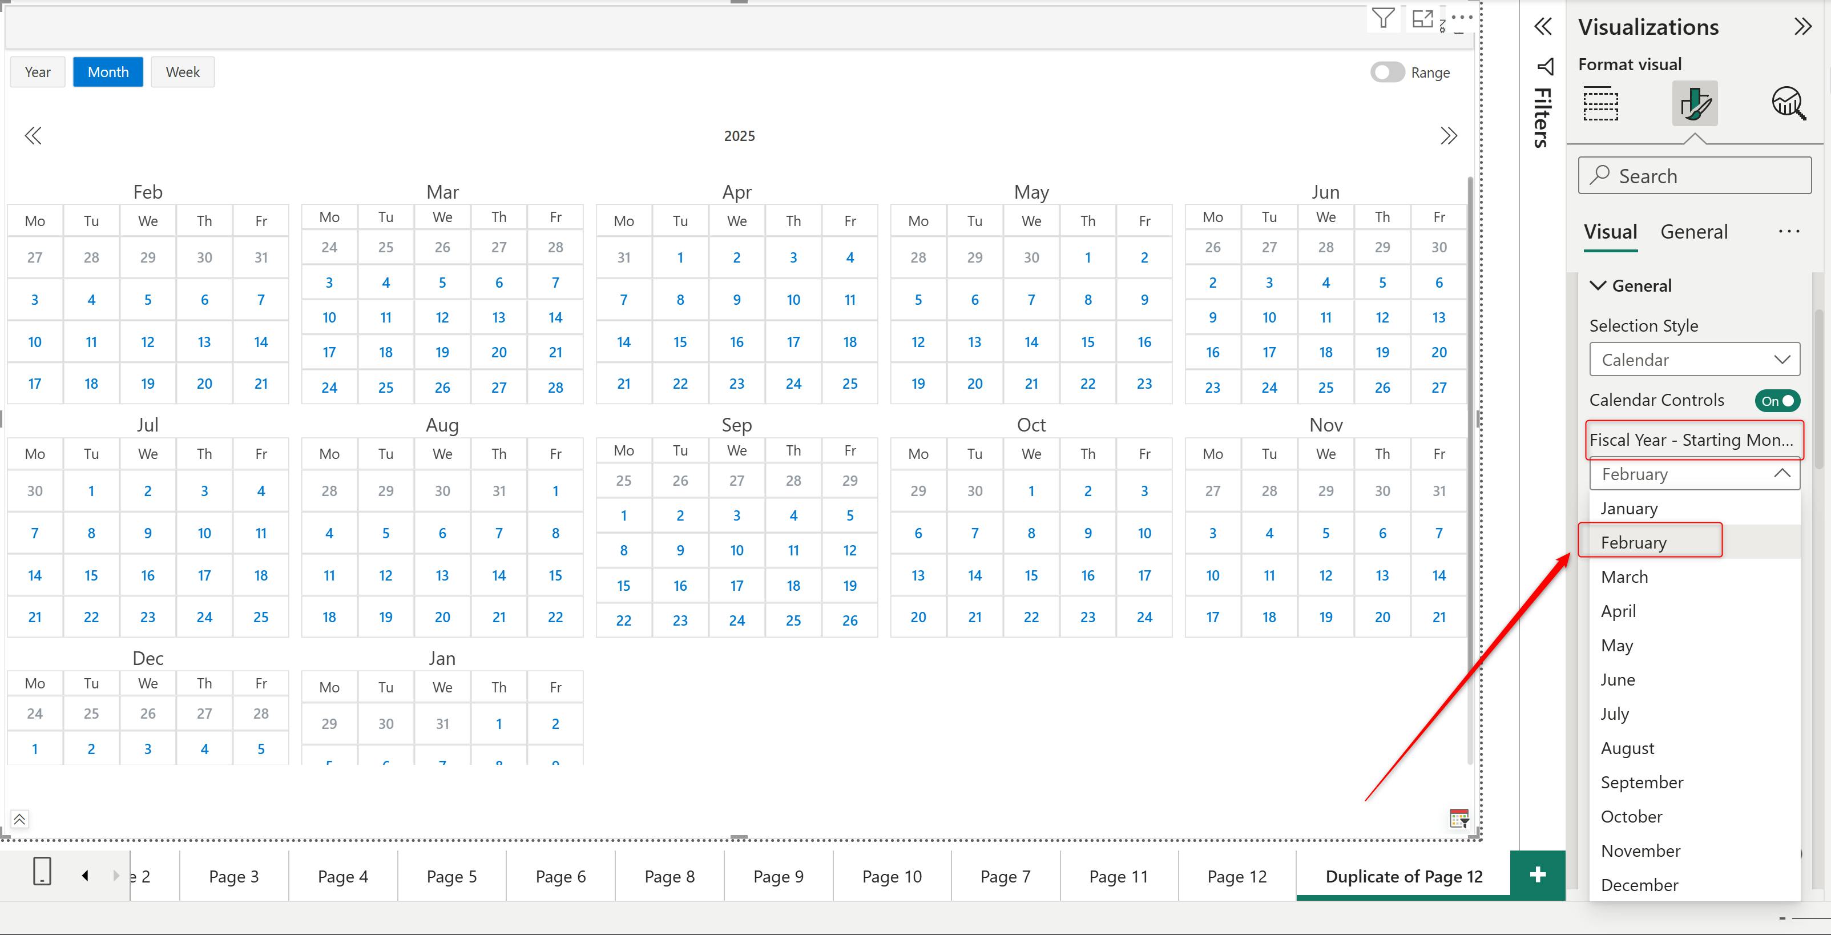This screenshot has height=935, width=1831.
Task: Open the visual's more options ellipsis
Action: pos(1461,17)
